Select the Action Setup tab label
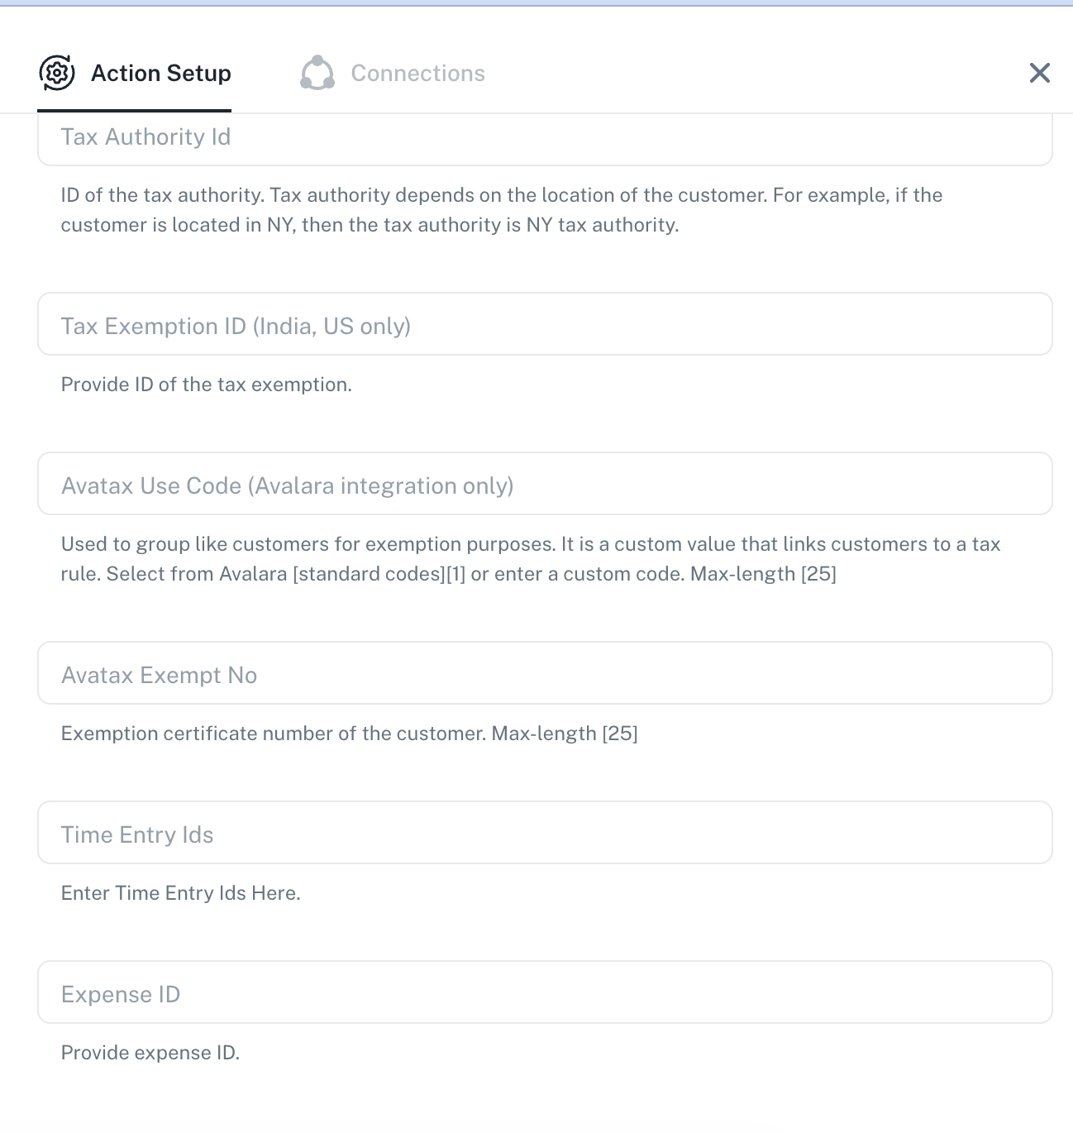This screenshot has width=1073, height=1133. (161, 73)
